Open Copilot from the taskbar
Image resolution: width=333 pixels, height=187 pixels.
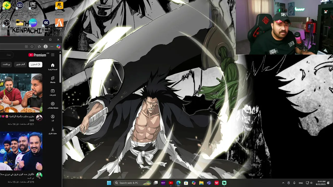(x=194, y=183)
